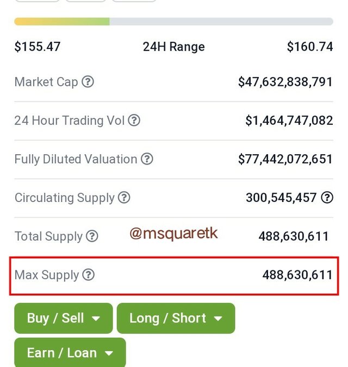Click the 24H Range label
The image size is (348, 367).
click(x=174, y=47)
